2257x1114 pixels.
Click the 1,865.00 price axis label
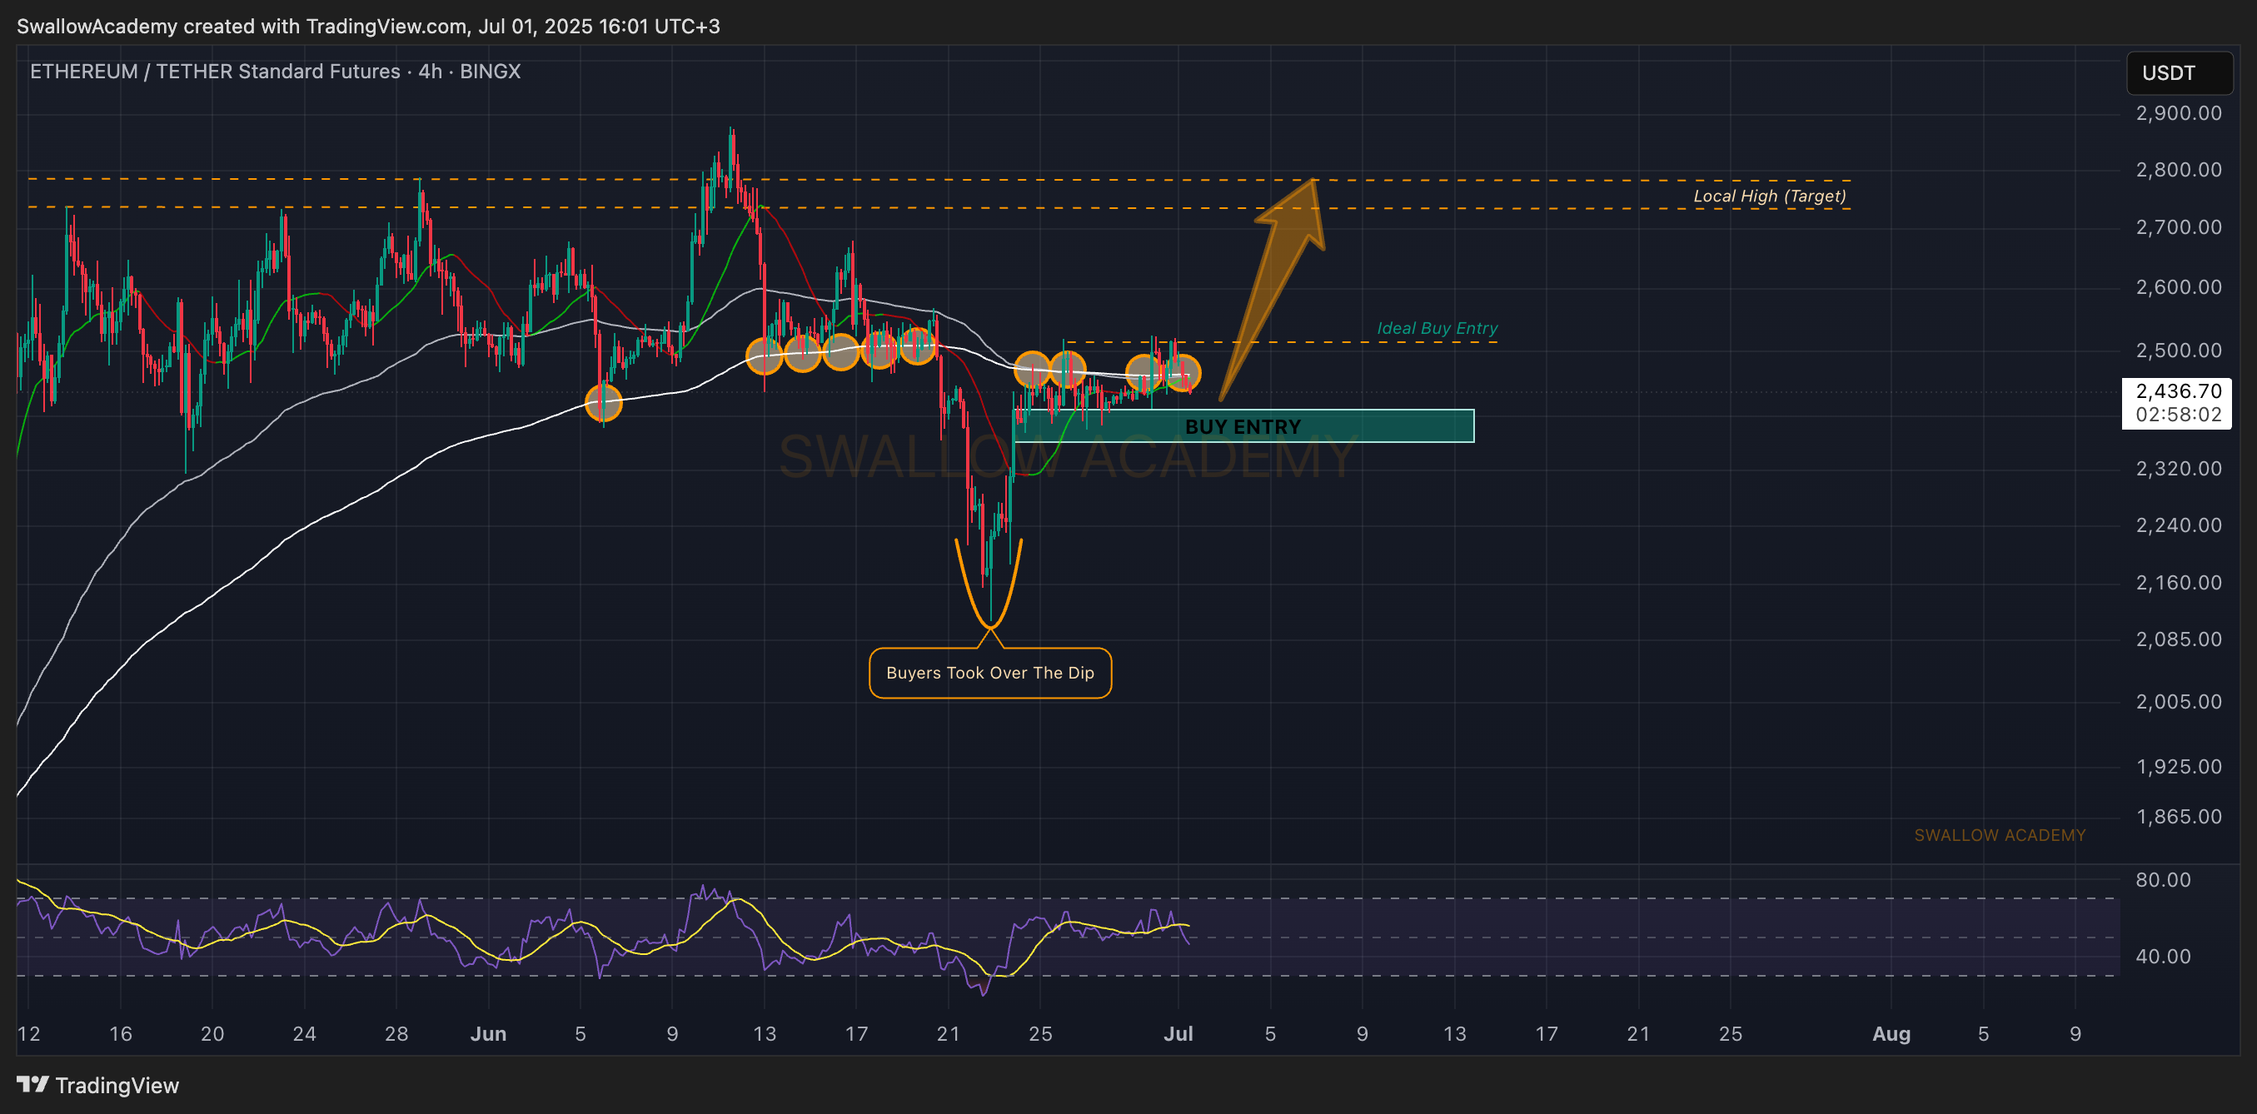2178,817
